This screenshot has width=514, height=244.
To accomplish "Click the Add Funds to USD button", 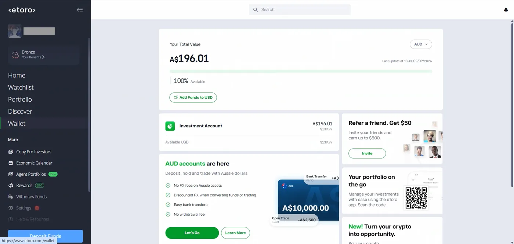I will point(193,98).
